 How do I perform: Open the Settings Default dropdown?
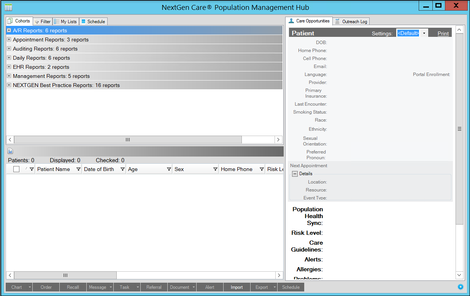pyautogui.click(x=424, y=33)
